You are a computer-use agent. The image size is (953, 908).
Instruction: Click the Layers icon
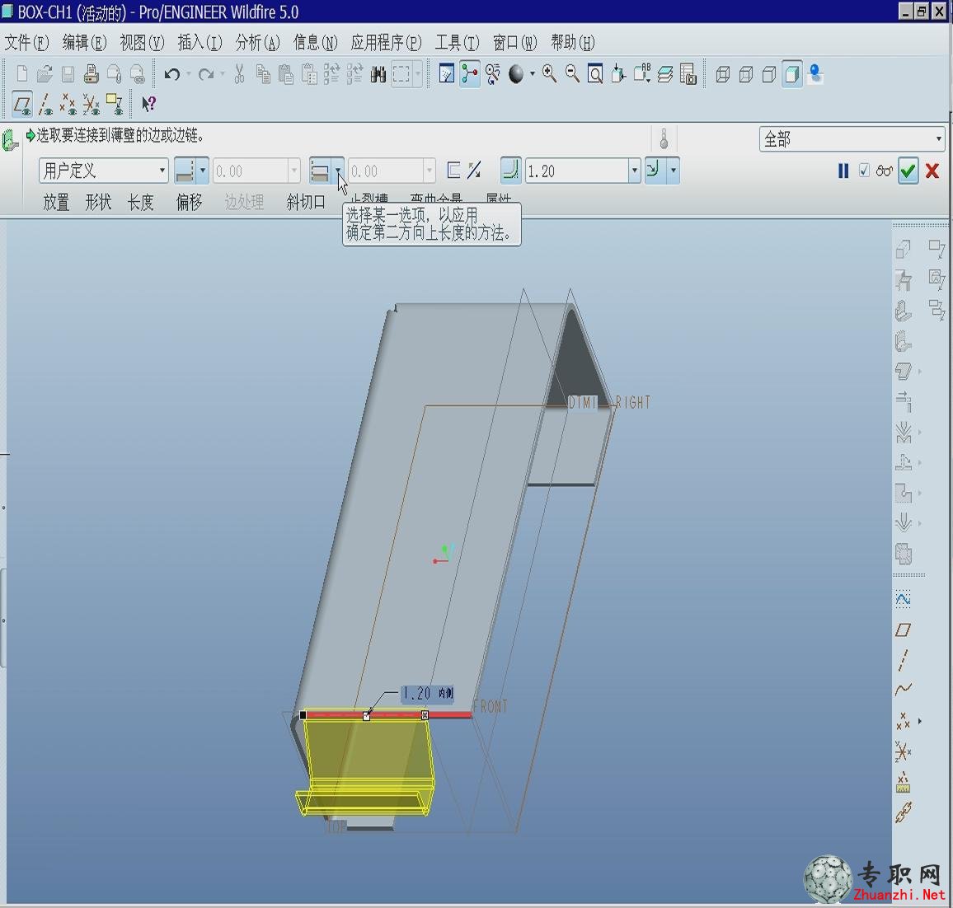coord(665,74)
